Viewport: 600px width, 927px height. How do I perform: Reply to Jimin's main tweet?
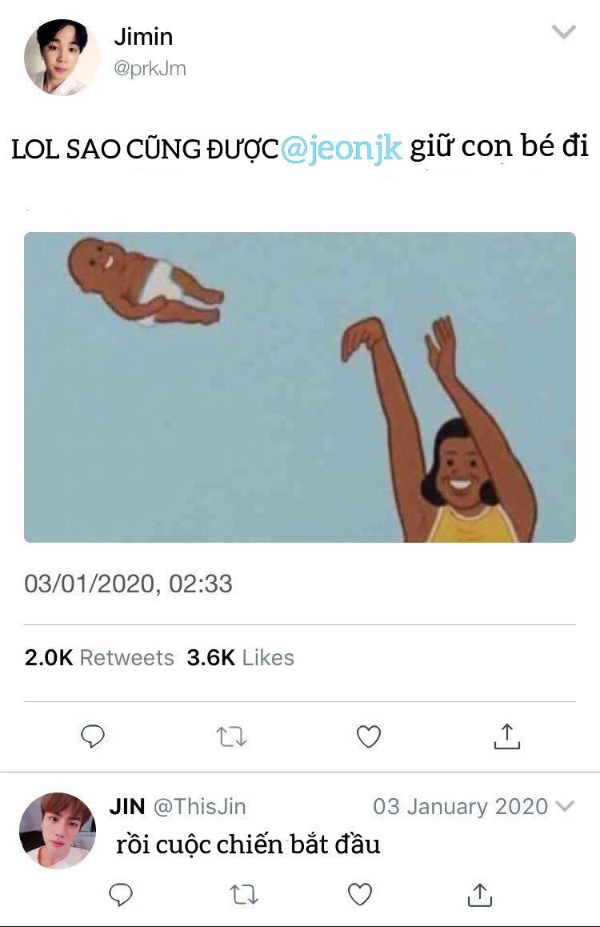(x=94, y=736)
